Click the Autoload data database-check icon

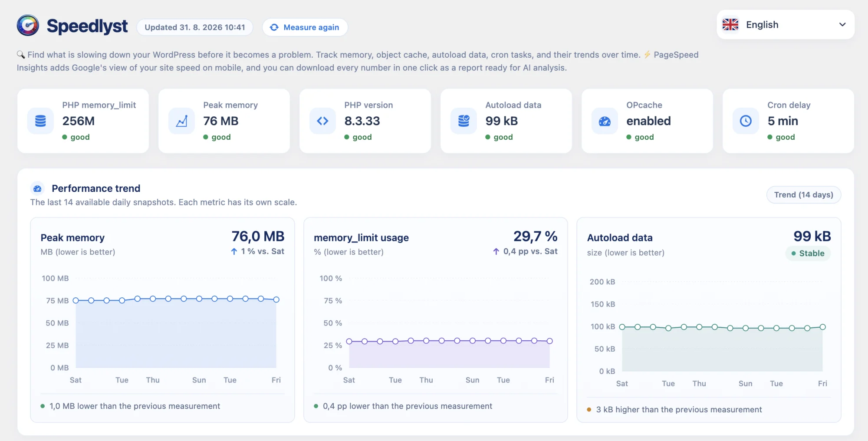pyautogui.click(x=464, y=121)
